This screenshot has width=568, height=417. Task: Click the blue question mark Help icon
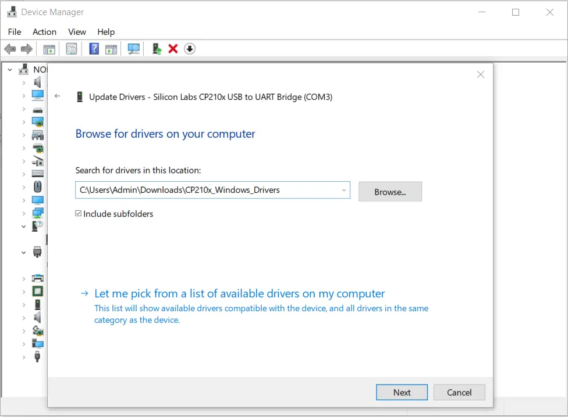(x=94, y=49)
